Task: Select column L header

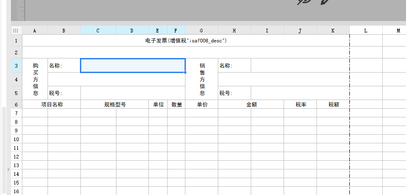Action: (366, 31)
